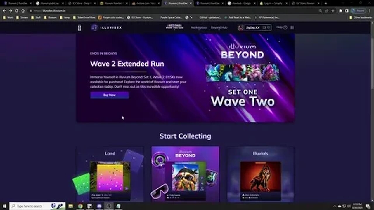Bookmark this page with the star icon
This screenshot has width=374, height=210.
point(333,11)
